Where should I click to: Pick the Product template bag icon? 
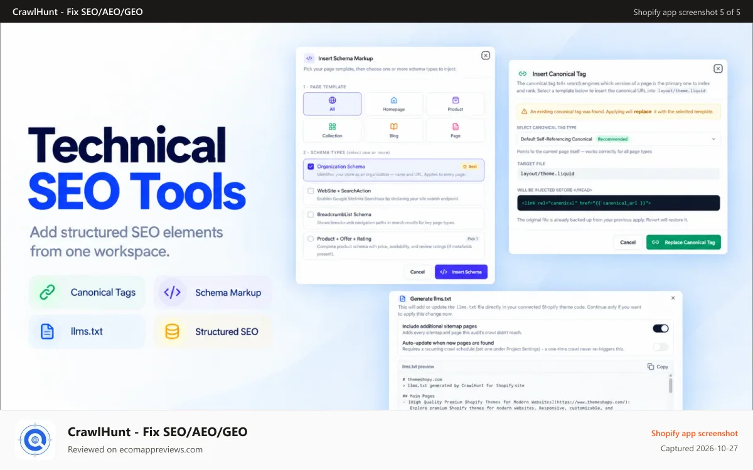[x=456, y=100]
